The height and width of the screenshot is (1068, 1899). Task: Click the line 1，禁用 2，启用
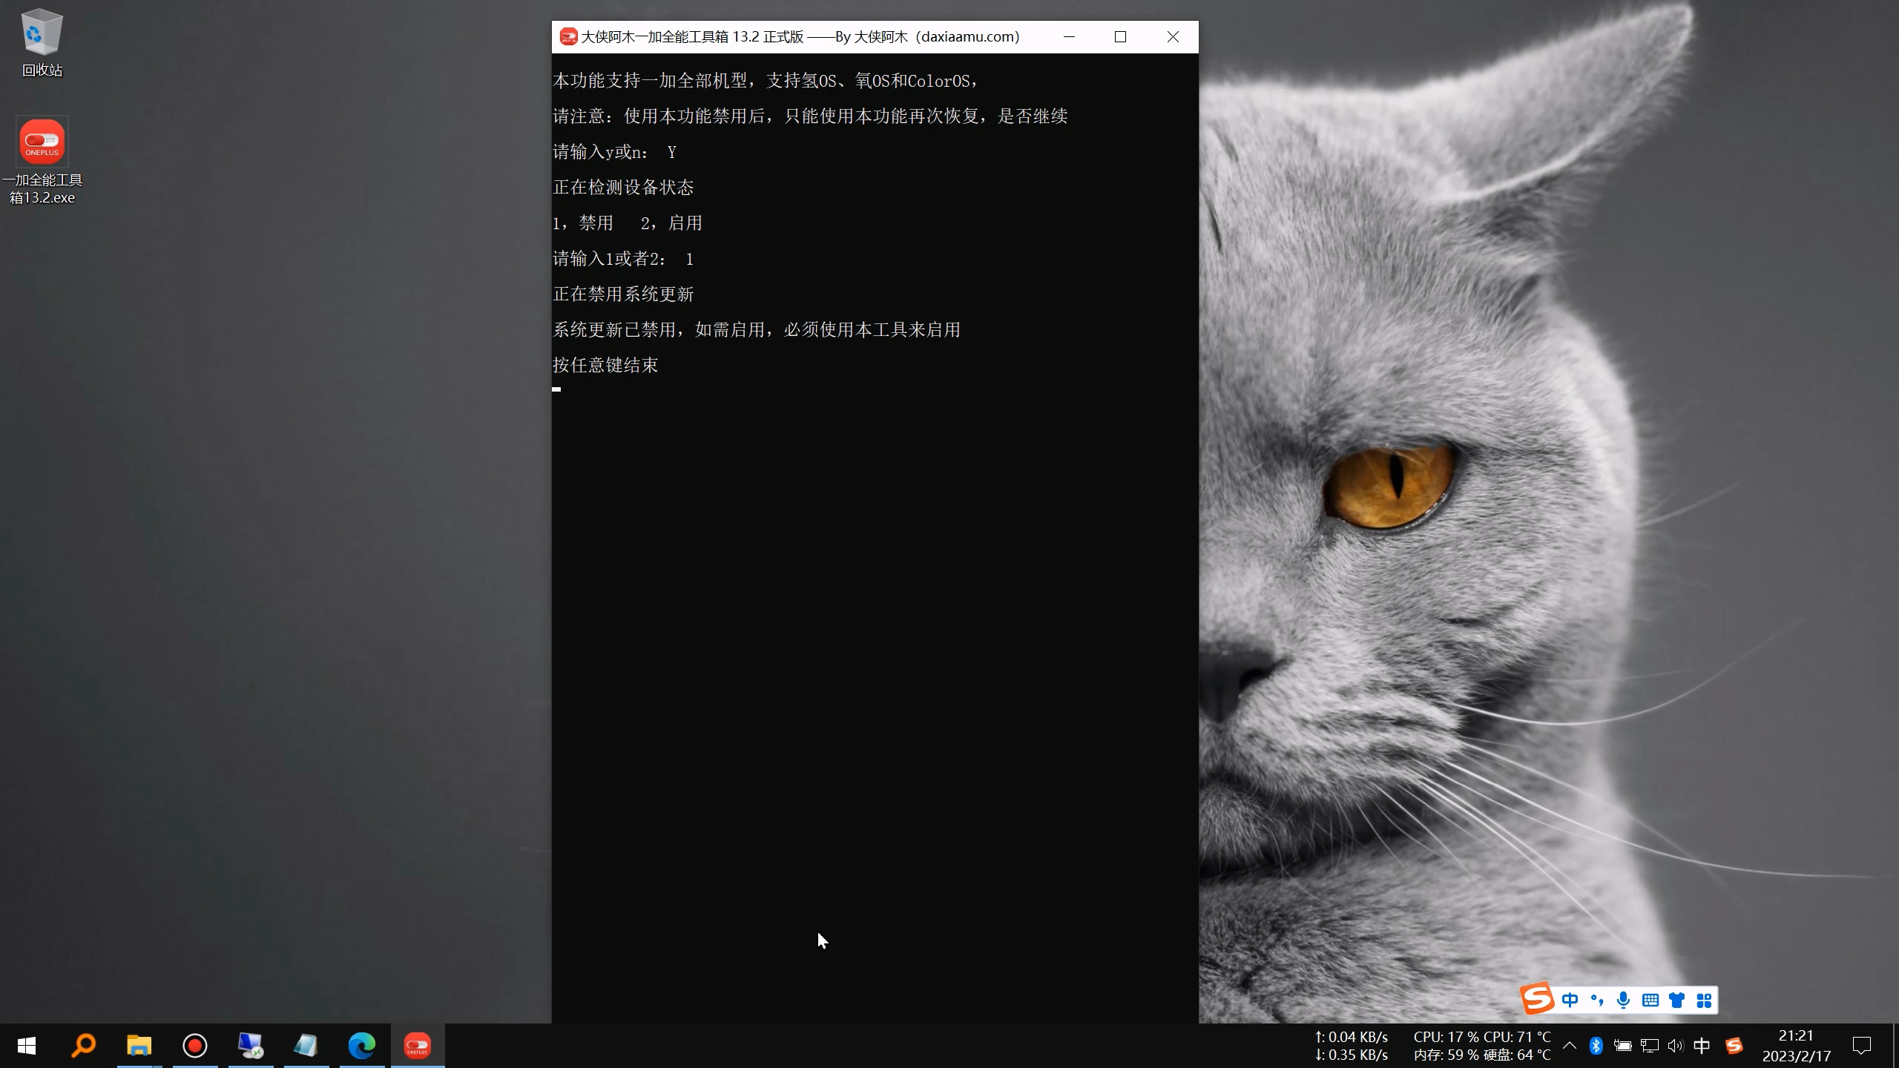[x=628, y=223]
